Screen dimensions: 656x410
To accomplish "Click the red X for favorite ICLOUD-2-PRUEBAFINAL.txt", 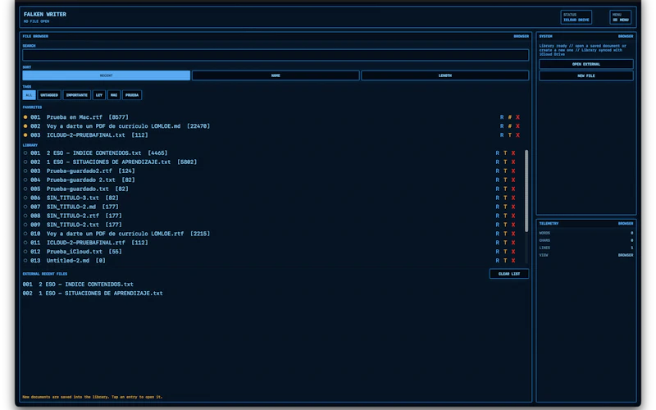I will 517,135.
